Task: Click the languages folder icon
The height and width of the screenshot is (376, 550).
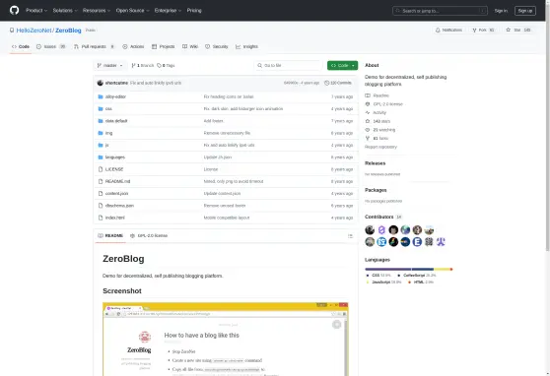Action: 101,157
